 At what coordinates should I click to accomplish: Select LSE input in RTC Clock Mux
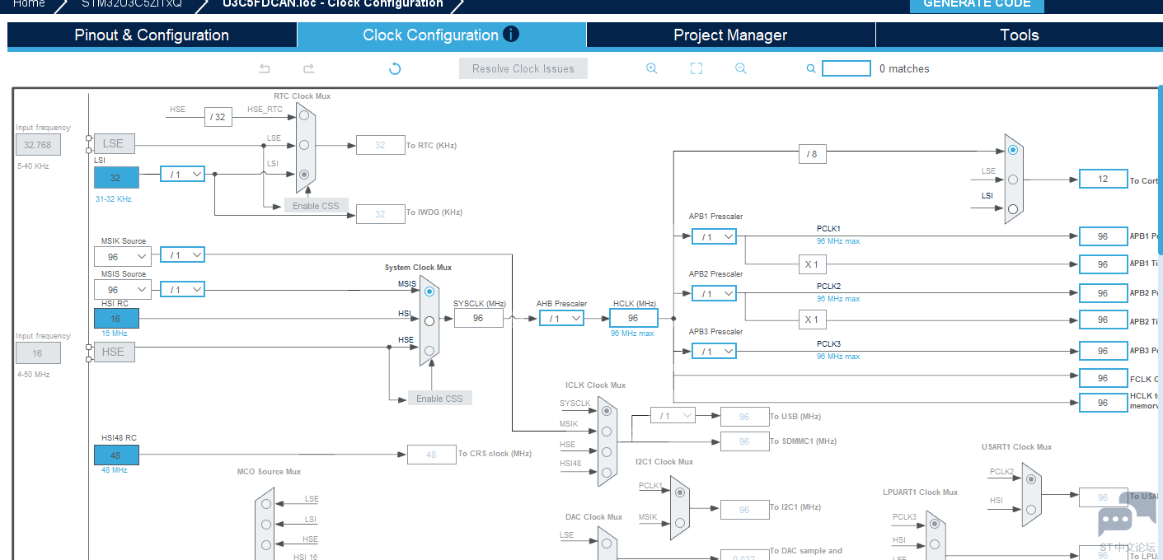(303, 145)
